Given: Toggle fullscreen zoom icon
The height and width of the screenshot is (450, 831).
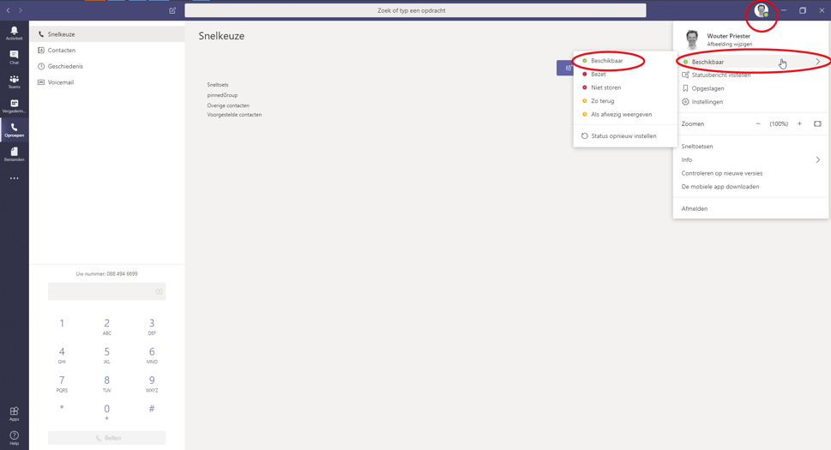Looking at the screenshot, I should (818, 124).
